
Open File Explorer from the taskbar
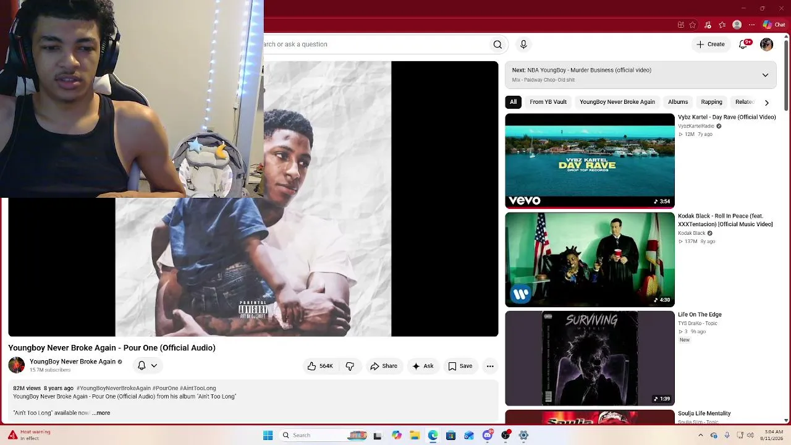pyautogui.click(x=415, y=435)
